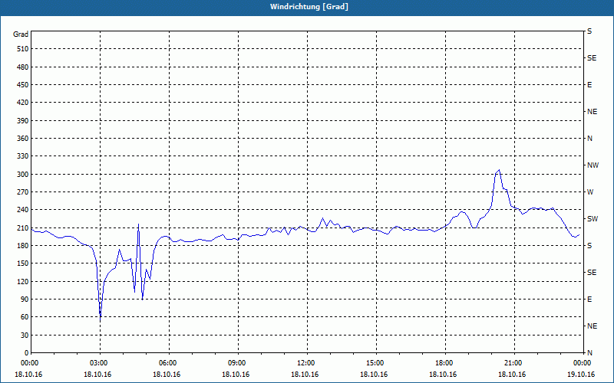Screen dimensions: 614x383
Task: Click the lowest dip of the line at 03:00
Action: (101, 321)
